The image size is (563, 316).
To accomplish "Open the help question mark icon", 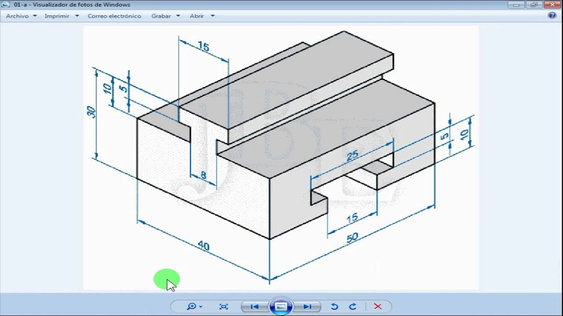I will pos(552,15).
